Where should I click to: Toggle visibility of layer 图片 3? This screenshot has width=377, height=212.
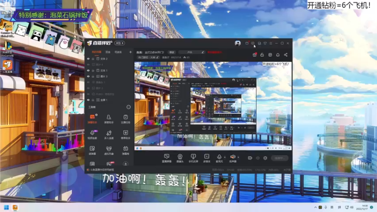pos(88,76)
